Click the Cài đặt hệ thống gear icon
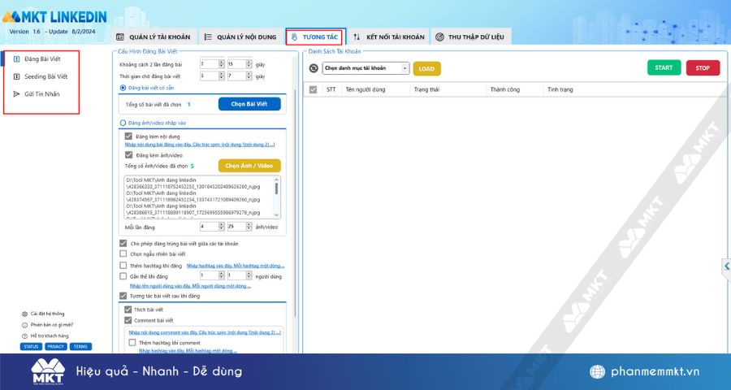 [x=24, y=314]
